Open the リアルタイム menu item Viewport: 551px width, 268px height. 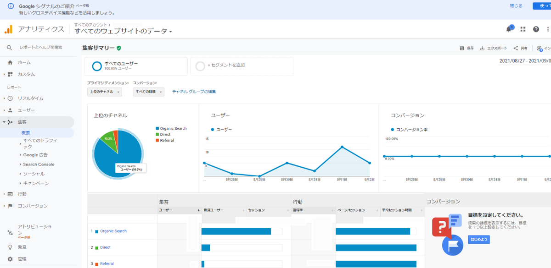point(31,98)
